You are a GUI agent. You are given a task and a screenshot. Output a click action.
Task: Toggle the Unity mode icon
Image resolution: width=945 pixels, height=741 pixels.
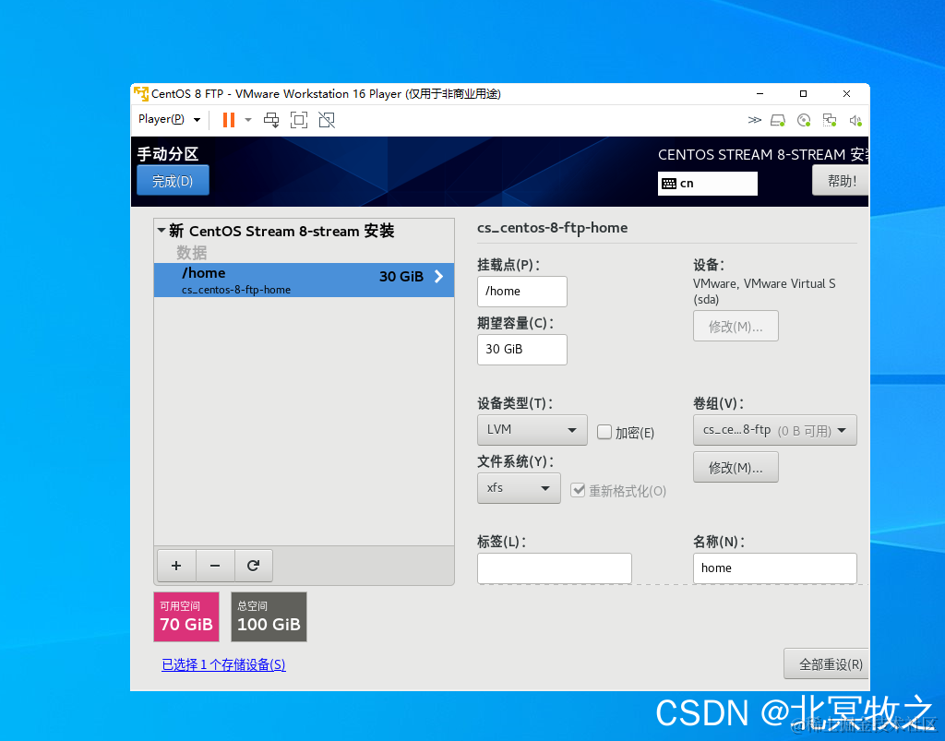pyautogui.click(x=327, y=120)
